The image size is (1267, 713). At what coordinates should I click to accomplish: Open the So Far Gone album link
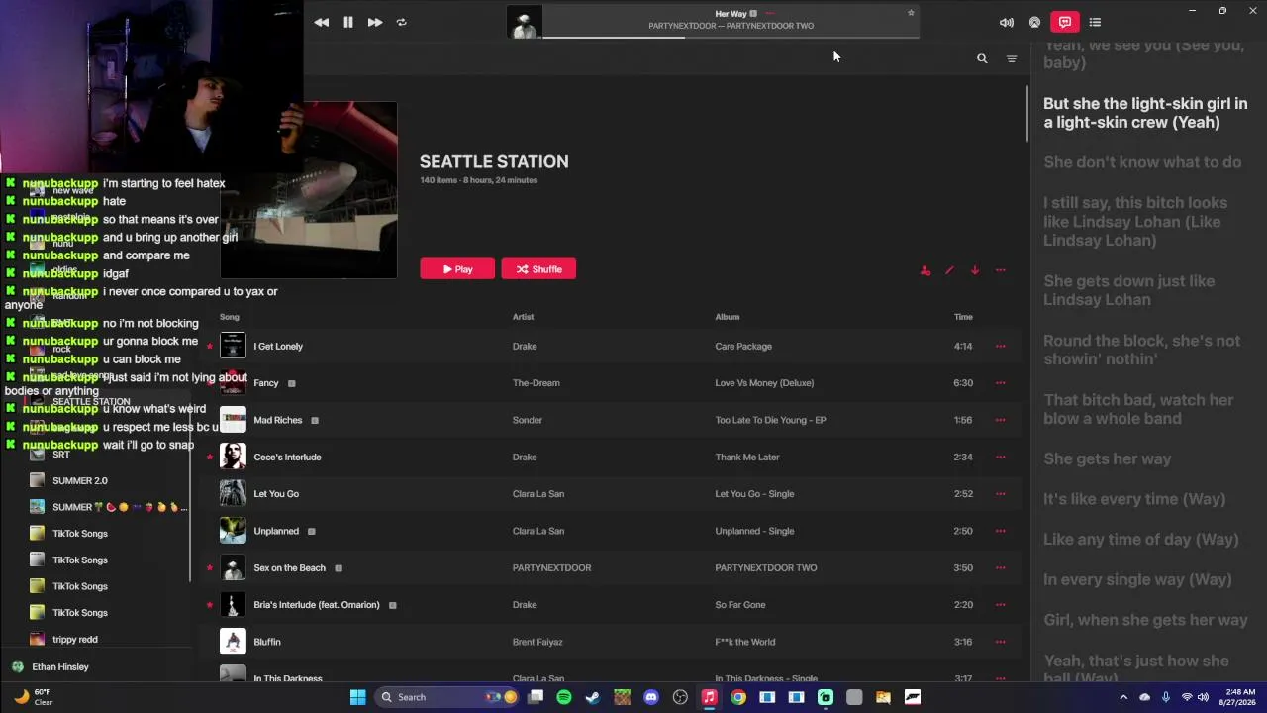click(739, 605)
